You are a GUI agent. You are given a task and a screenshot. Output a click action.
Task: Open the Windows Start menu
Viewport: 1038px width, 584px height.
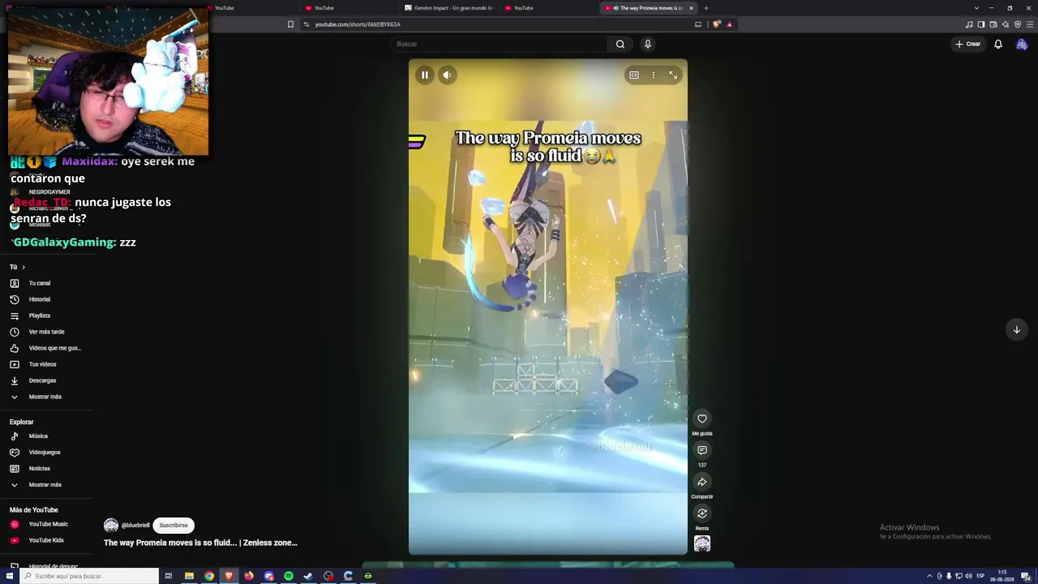tap(10, 576)
